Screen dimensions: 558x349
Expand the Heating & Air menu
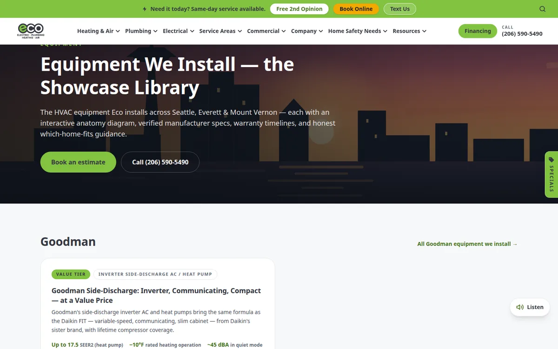coord(99,31)
